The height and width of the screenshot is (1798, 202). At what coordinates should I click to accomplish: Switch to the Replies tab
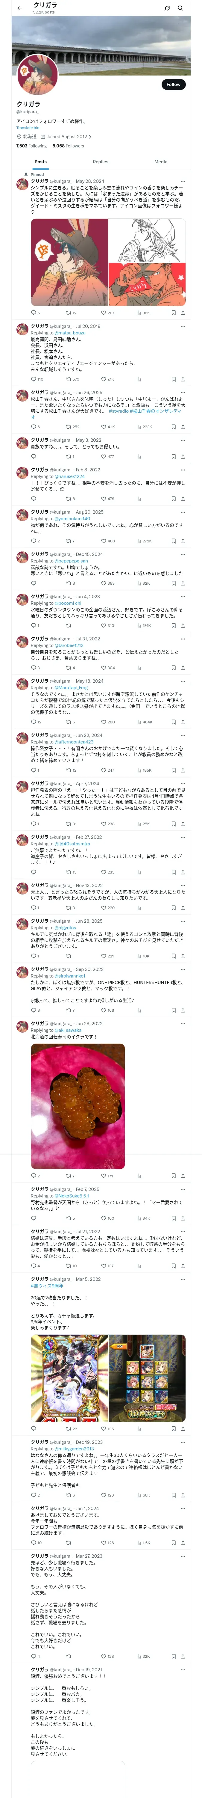pos(100,161)
